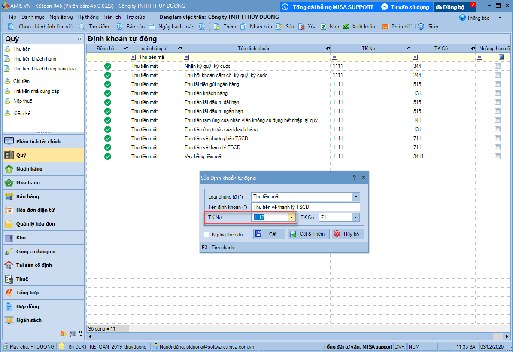Expand the TK Có account dropdown

coord(355,218)
